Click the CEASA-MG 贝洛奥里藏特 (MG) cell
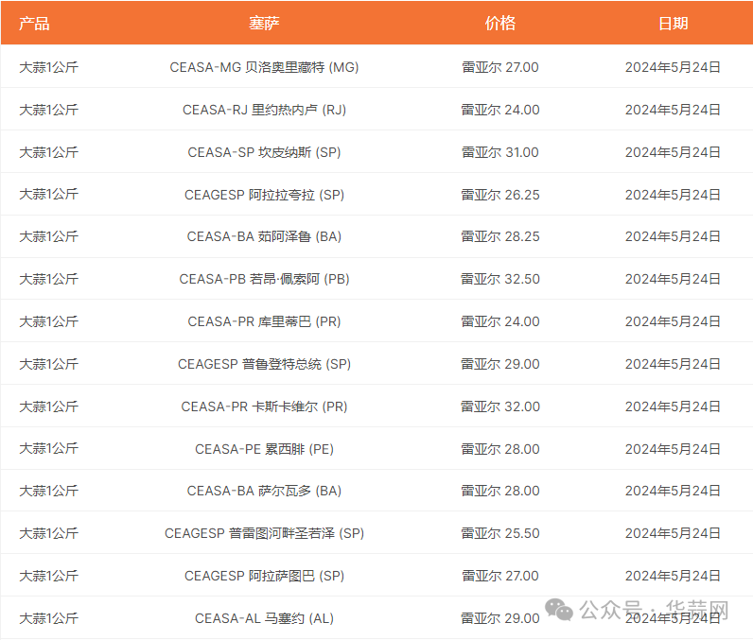753x640 pixels. (264, 67)
